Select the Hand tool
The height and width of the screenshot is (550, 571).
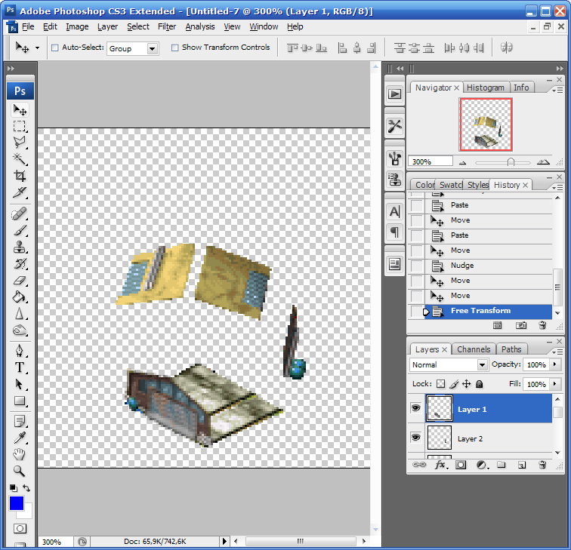point(20,454)
